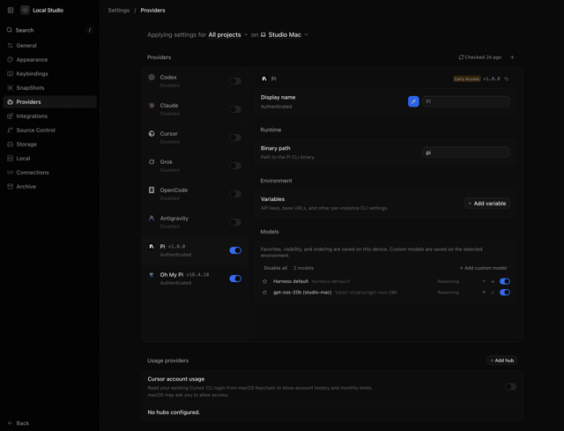Select Providers in the sidebar
Image resolution: width=564 pixels, height=431 pixels.
49,102
